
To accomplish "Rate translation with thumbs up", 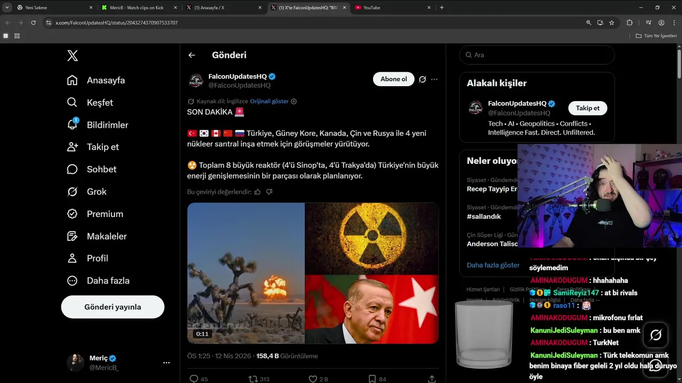I will click(257, 192).
